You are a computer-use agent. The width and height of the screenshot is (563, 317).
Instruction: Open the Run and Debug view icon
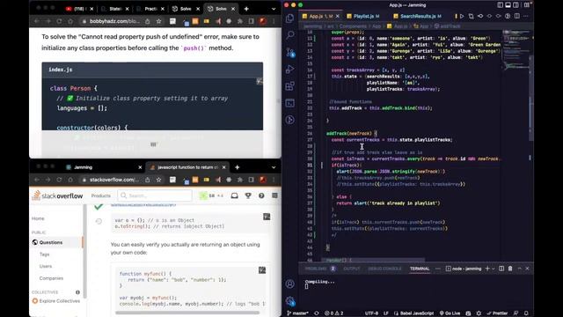point(290,69)
